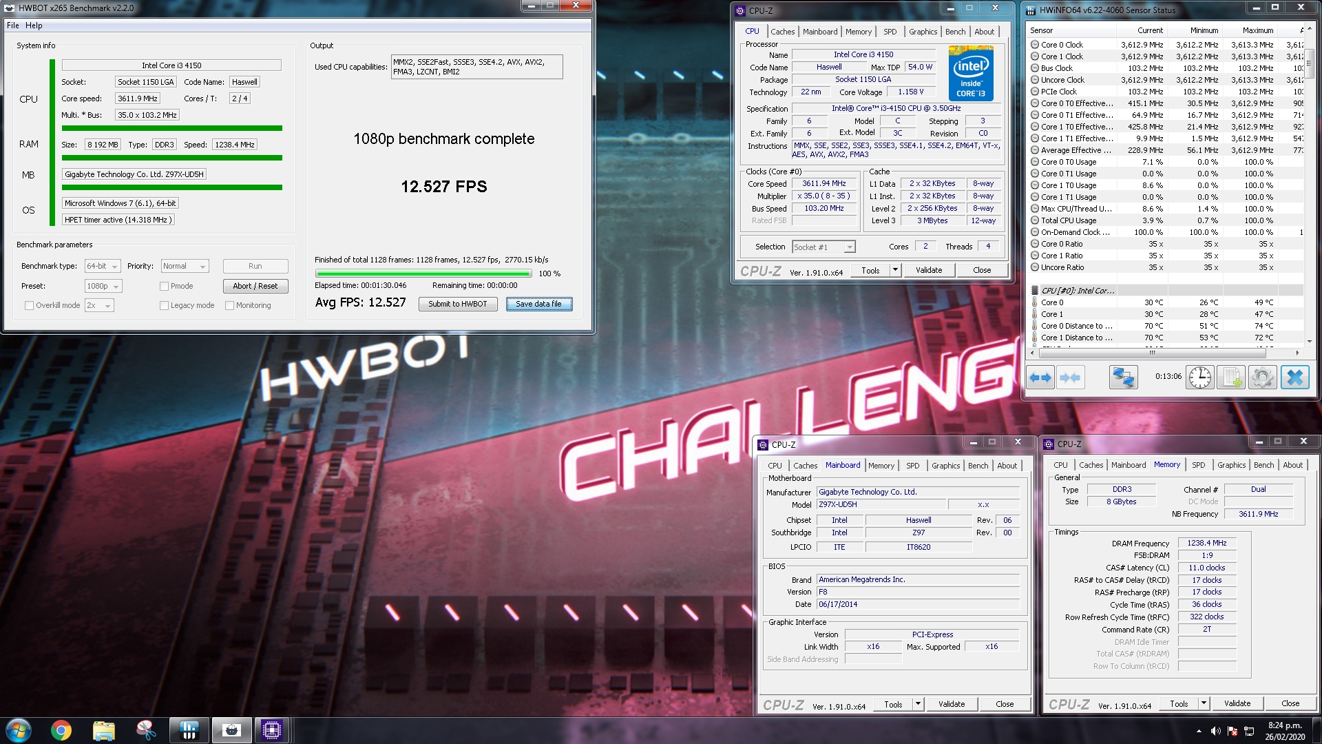Open the Windows Start orb

click(x=18, y=730)
